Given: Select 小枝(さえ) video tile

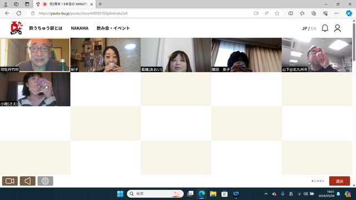Looking at the screenshot, I should (x=35, y=89).
